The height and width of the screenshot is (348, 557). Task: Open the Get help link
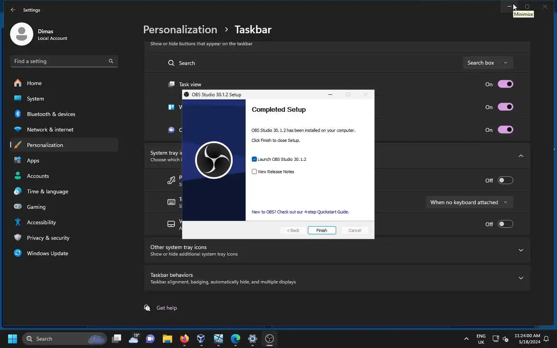pos(166,308)
